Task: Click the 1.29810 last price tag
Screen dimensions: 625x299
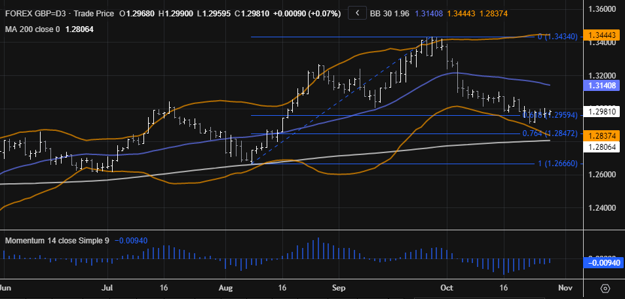Action: (x=603, y=112)
